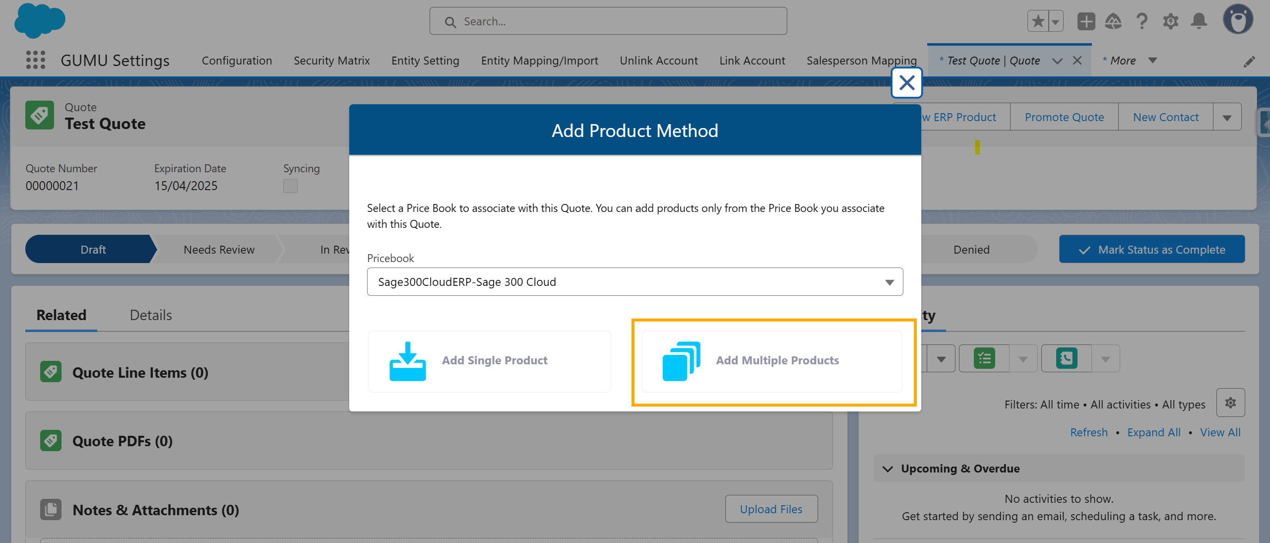Switch to the Related tab

pos(62,315)
